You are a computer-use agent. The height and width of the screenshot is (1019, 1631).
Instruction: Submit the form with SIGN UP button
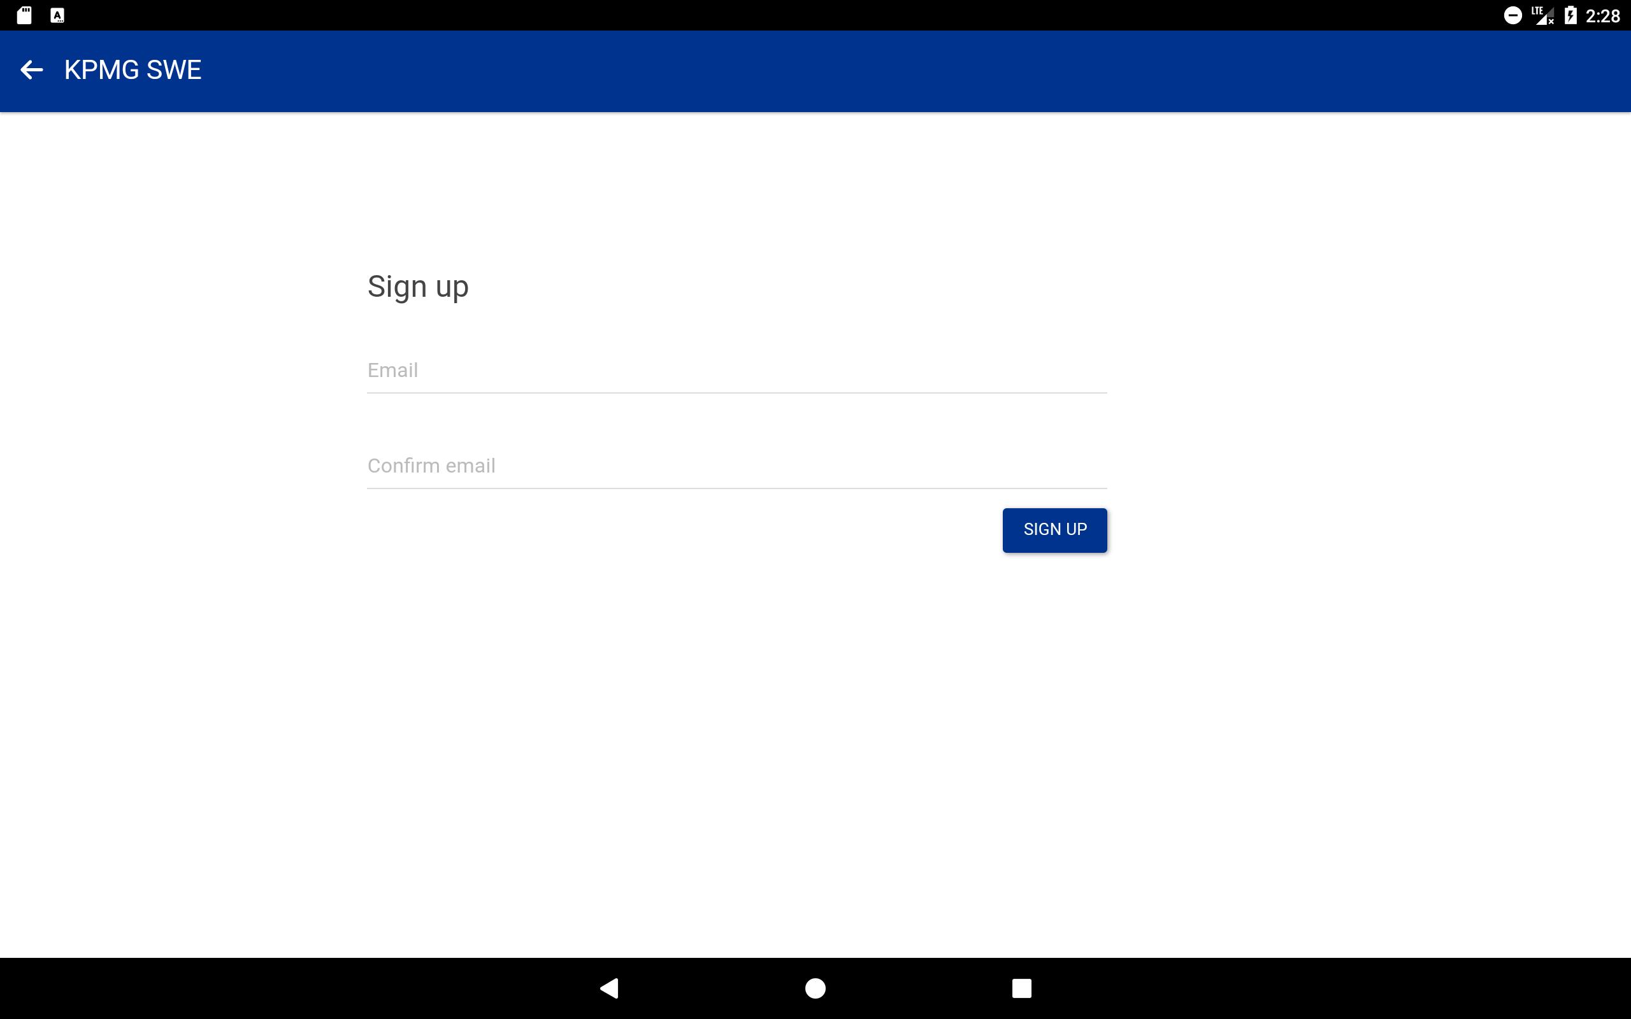(x=1054, y=530)
